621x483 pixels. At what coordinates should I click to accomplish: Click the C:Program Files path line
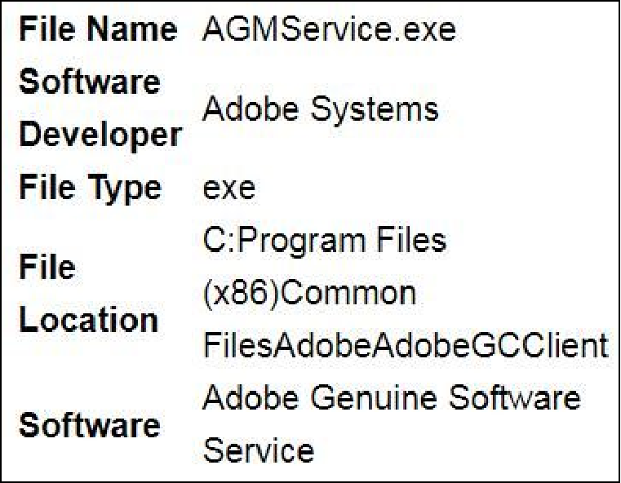coord(324,241)
